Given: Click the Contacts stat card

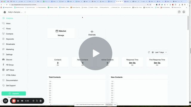Looking at the screenshot, I should [x=58, y=62].
